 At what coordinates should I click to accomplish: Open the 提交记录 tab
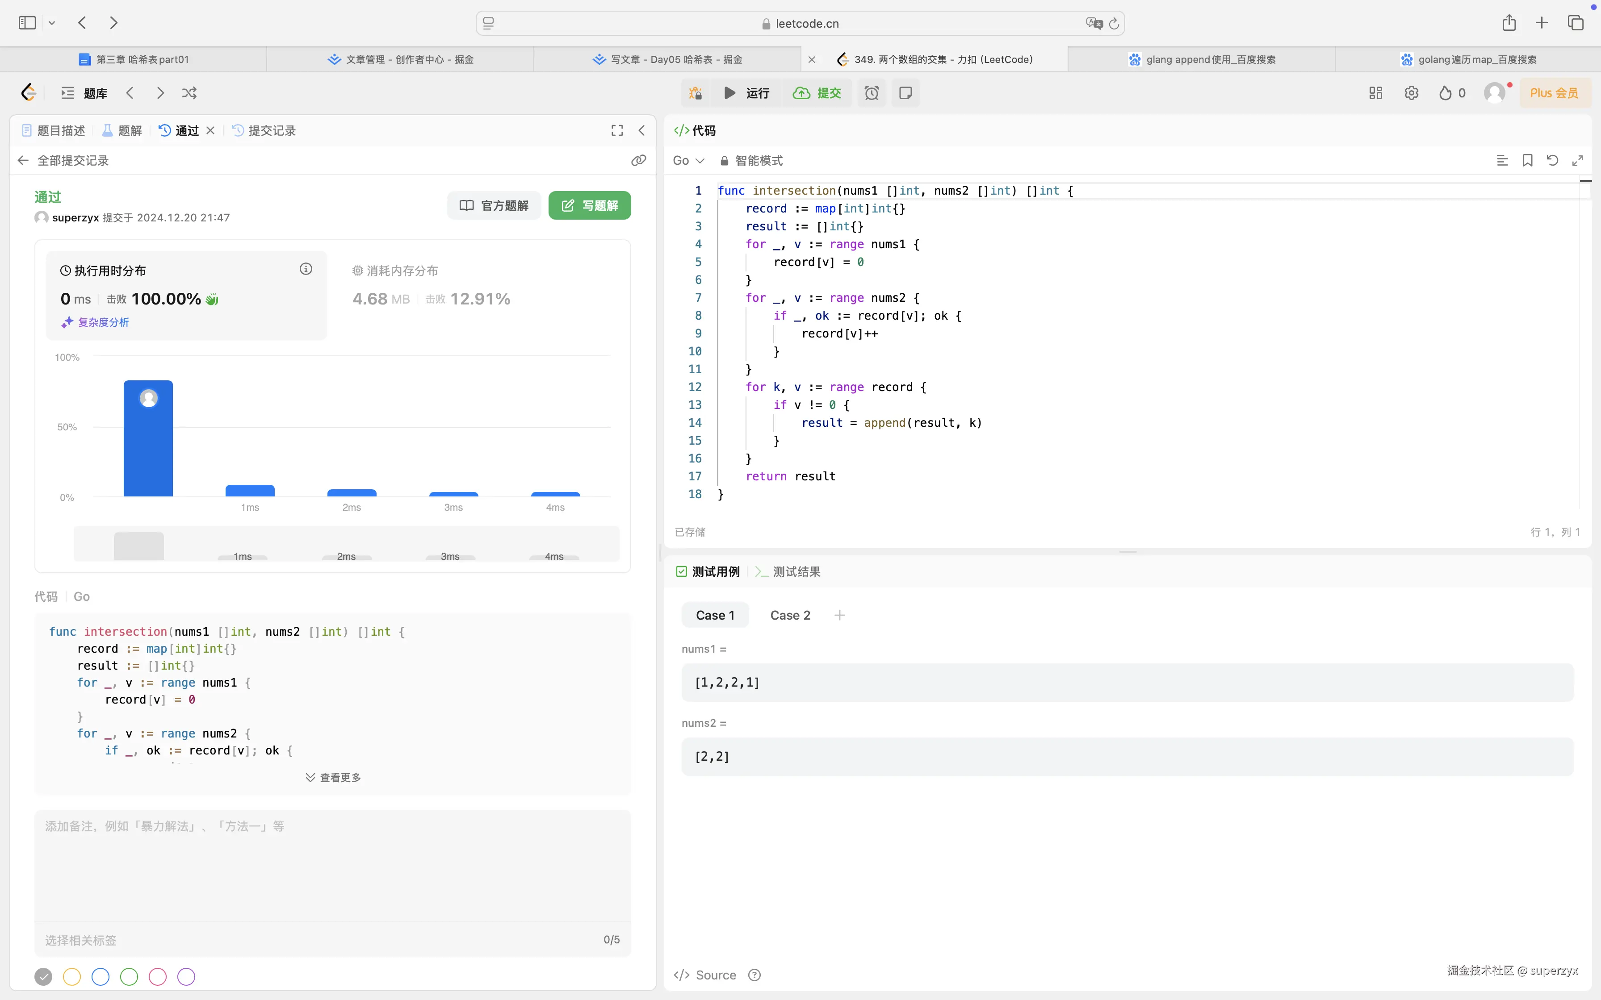(x=264, y=131)
